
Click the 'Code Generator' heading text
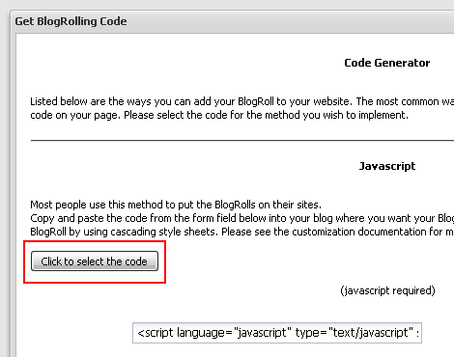click(x=387, y=63)
